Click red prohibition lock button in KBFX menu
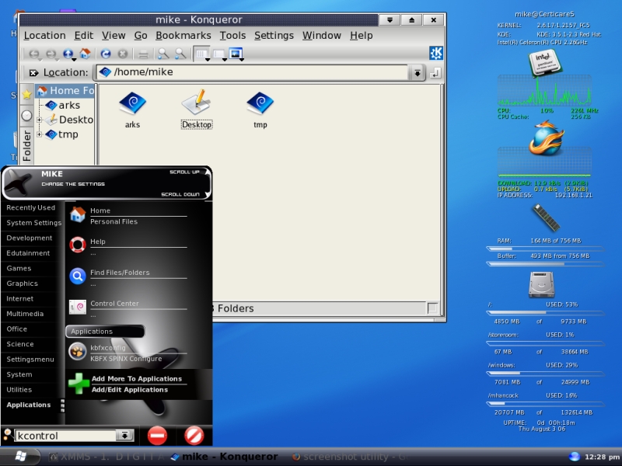Screen dimensions: 622x466 (x=194, y=436)
